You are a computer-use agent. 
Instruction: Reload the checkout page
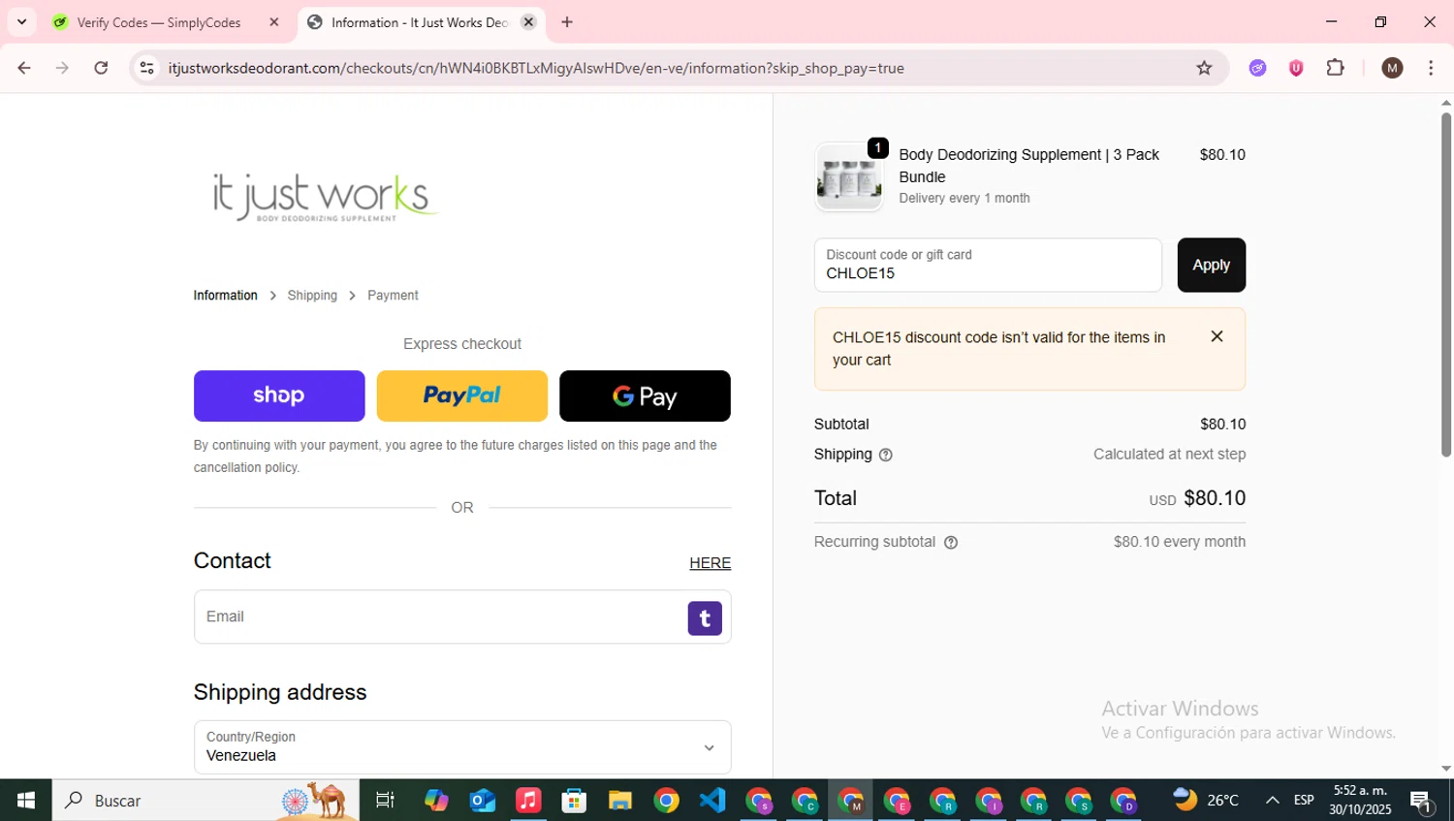(x=101, y=68)
